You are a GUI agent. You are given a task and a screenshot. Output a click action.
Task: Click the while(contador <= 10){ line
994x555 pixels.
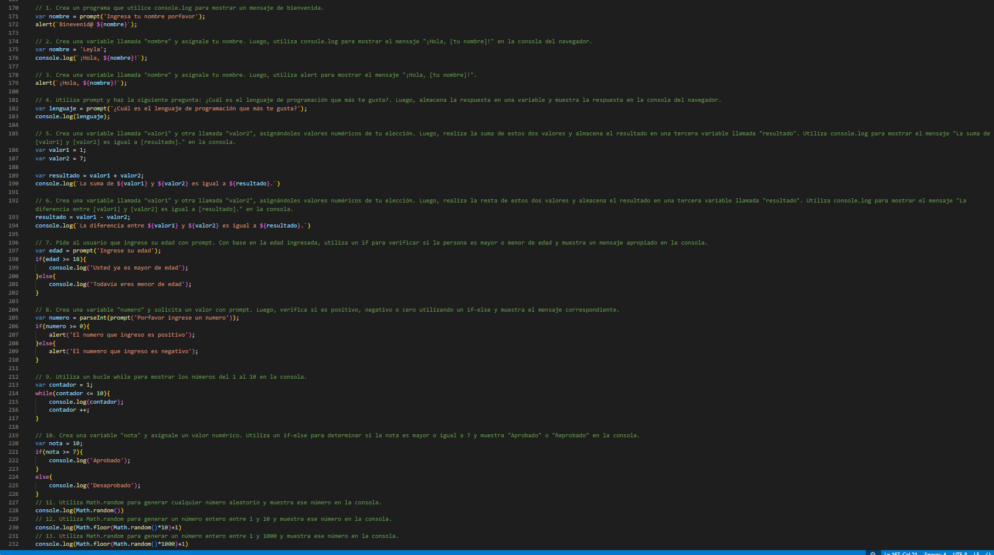coord(73,393)
